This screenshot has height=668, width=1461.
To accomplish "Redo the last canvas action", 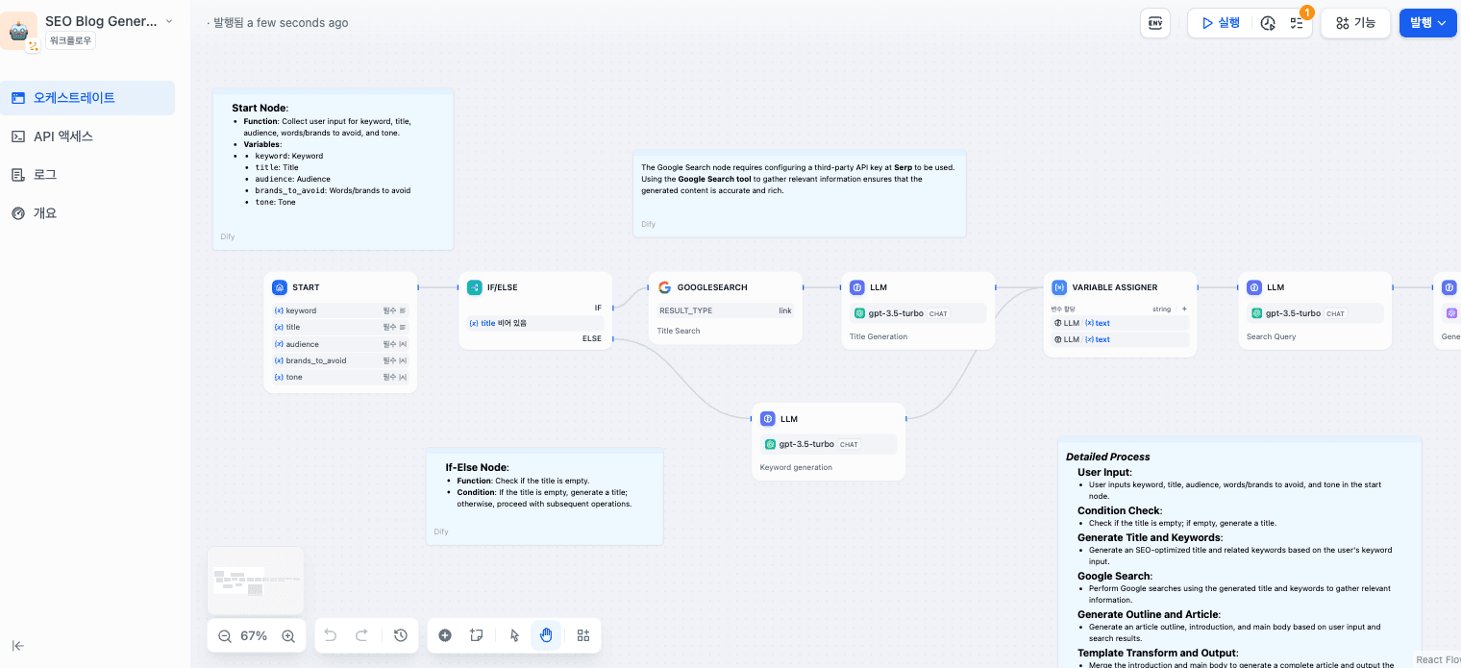I will click(x=362, y=635).
